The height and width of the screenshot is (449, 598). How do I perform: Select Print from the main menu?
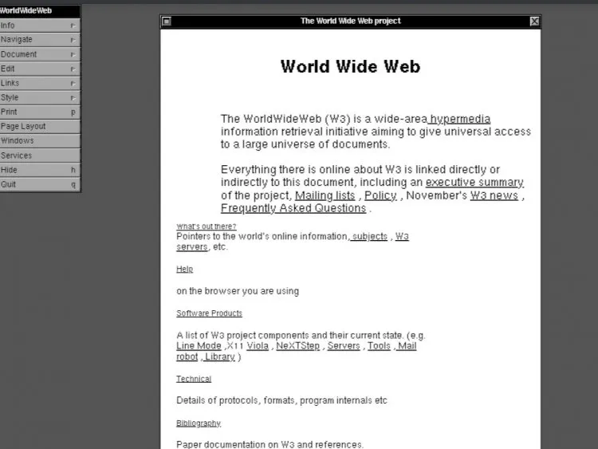(39, 112)
